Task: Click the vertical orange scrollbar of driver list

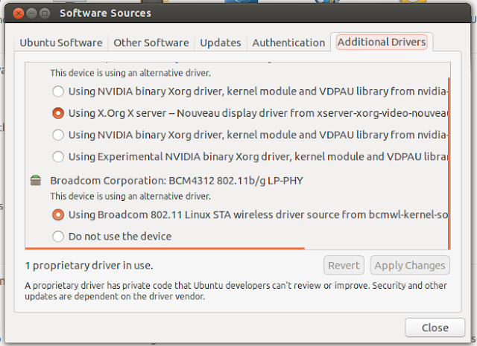Action: pos(449,164)
